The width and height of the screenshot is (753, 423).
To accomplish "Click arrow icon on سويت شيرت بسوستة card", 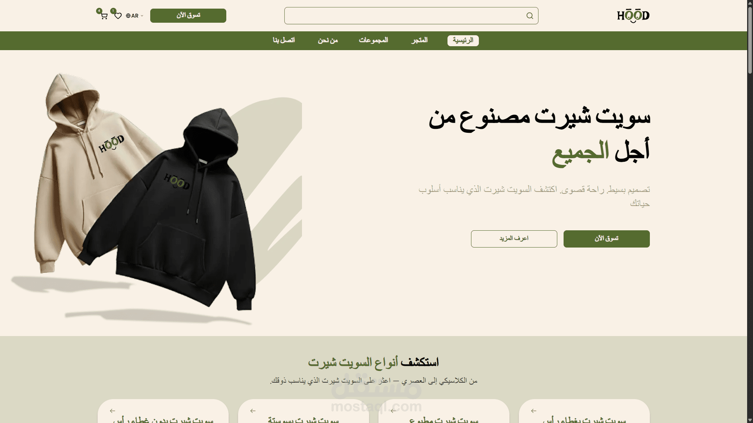I will [x=253, y=411].
